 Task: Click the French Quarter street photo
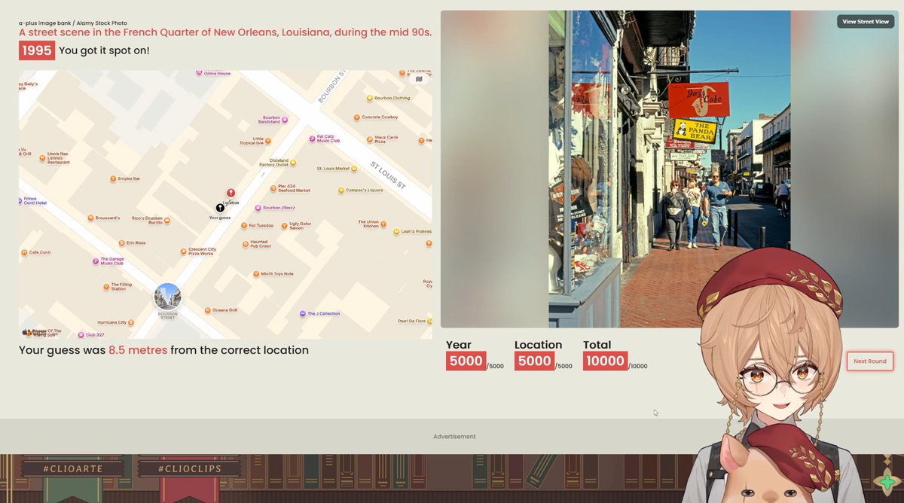669,169
